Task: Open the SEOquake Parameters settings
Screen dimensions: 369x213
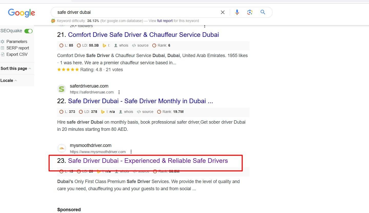Action: tap(17, 41)
